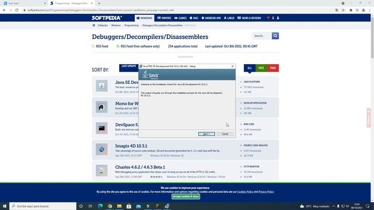The height and width of the screenshot is (210, 374).
Task: Open Imagix 4D 10.3.1 title link
Action: click(131, 146)
